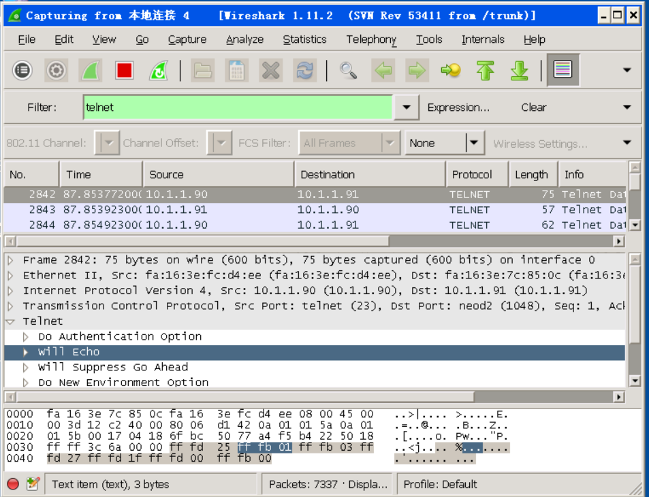The image size is (649, 497).
Task: Sort packets by the Info column header
Action: click(592, 175)
